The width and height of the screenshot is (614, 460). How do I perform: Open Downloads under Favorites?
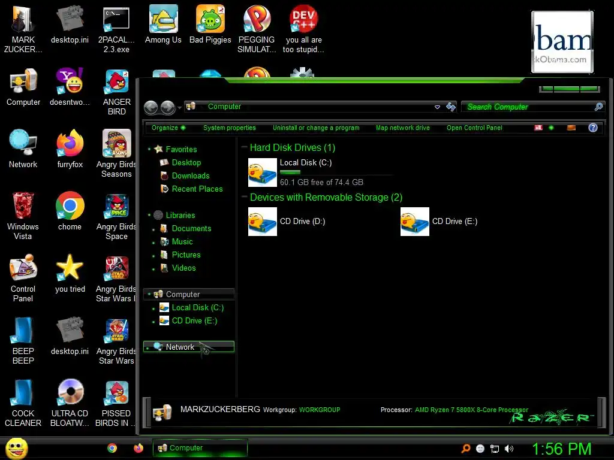190,176
